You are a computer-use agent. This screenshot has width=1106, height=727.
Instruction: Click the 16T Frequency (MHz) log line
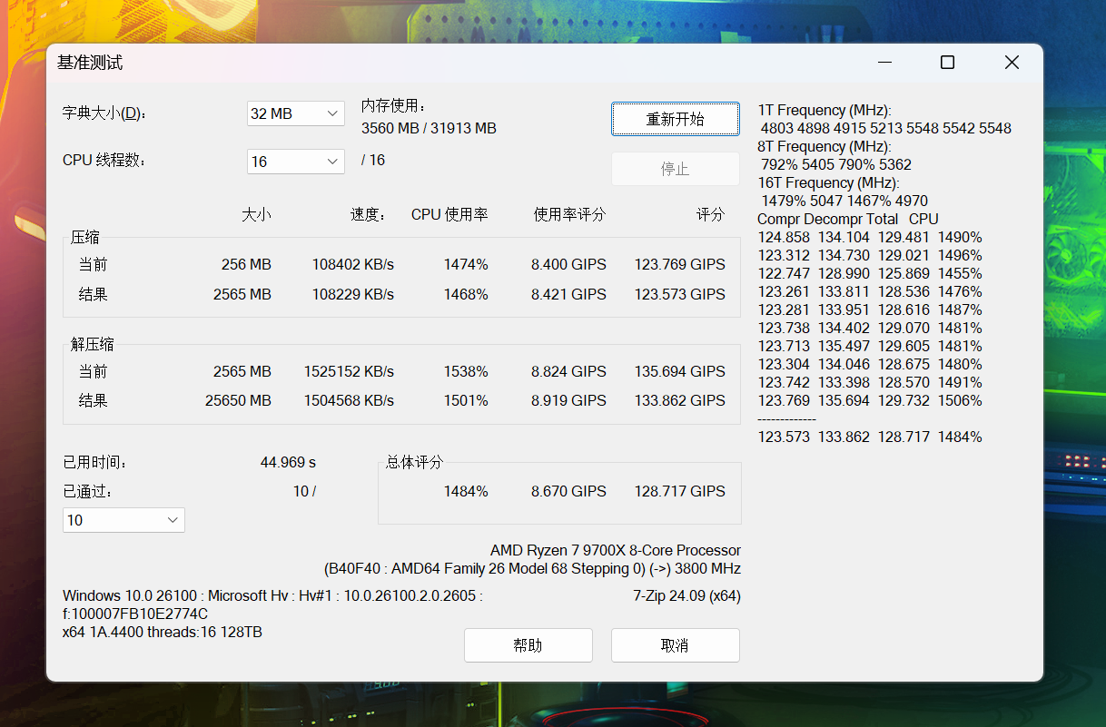[828, 182]
